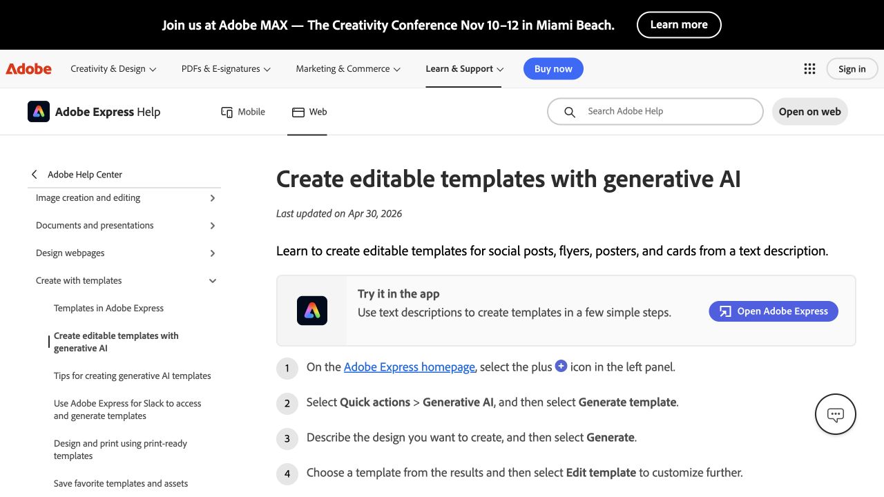Open the apps grid icon
The image size is (884, 497).
[x=809, y=68]
